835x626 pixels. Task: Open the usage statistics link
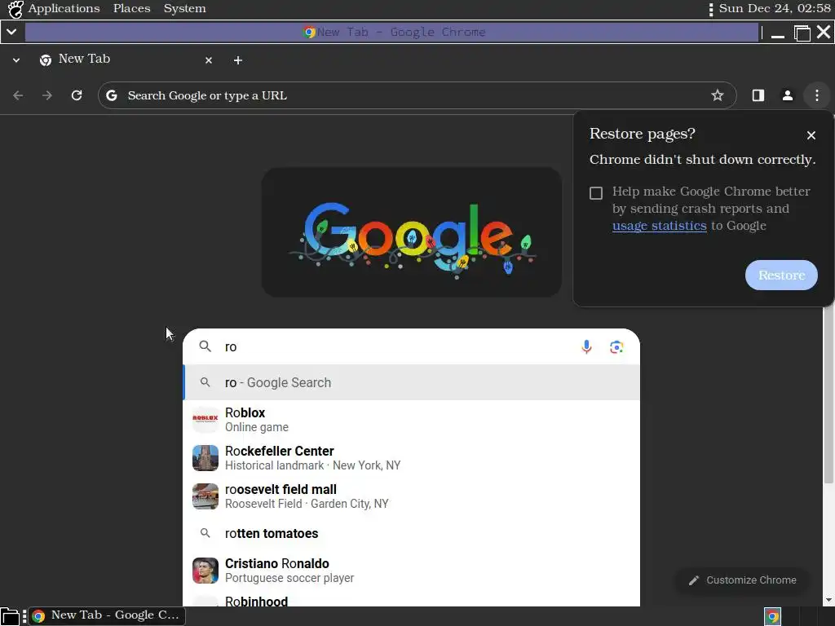[x=659, y=226]
